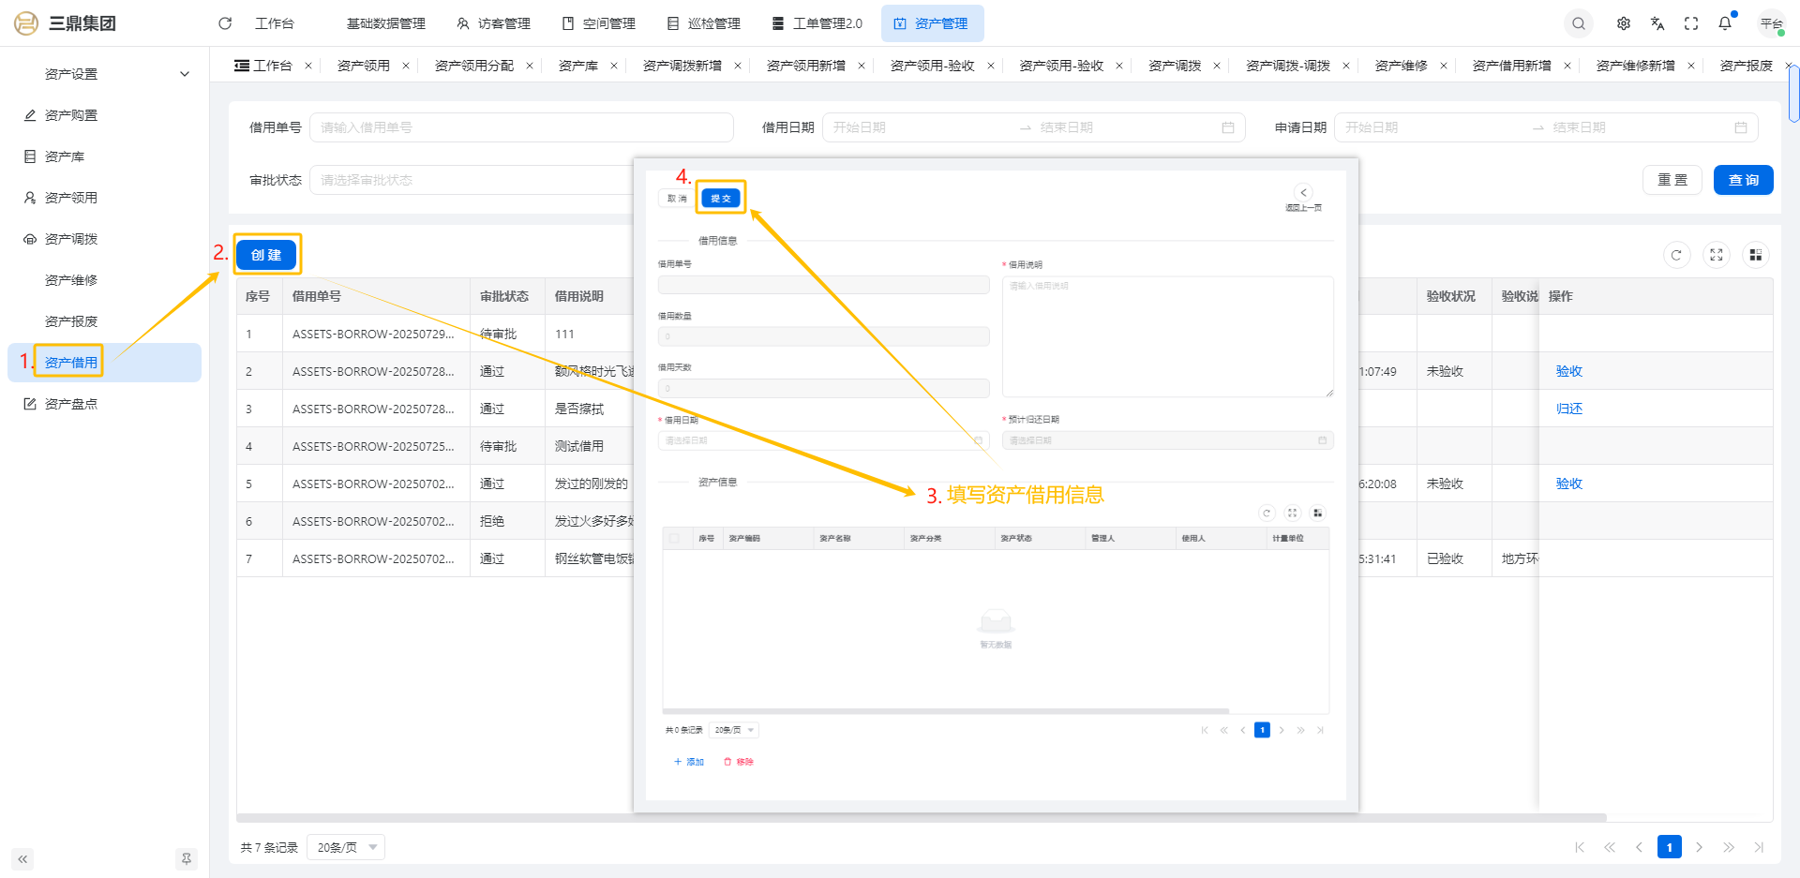Refresh the page using the header reload icon
The width and height of the screenshot is (1800, 878).
click(225, 23)
